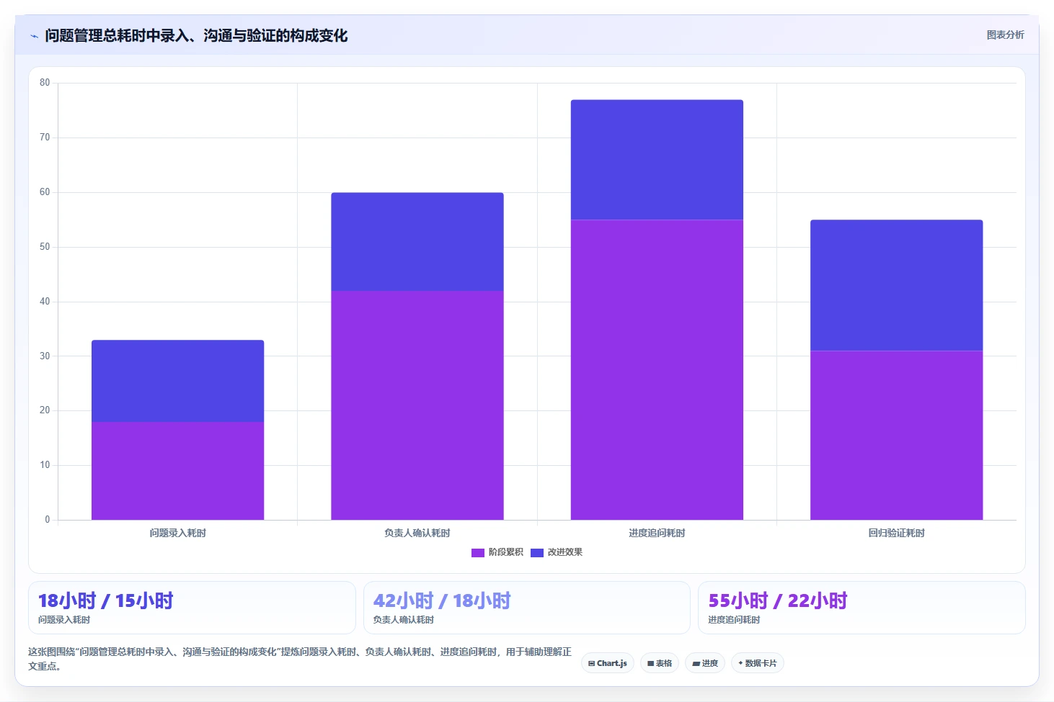Click the blue 改进效果 legend swatch
Viewport: 1054px width, 702px height.
tap(537, 553)
